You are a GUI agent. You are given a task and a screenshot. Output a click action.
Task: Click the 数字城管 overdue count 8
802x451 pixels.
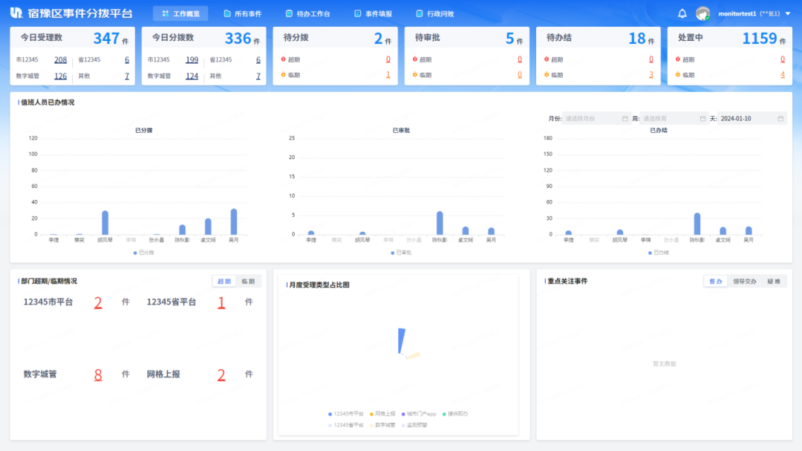(98, 375)
